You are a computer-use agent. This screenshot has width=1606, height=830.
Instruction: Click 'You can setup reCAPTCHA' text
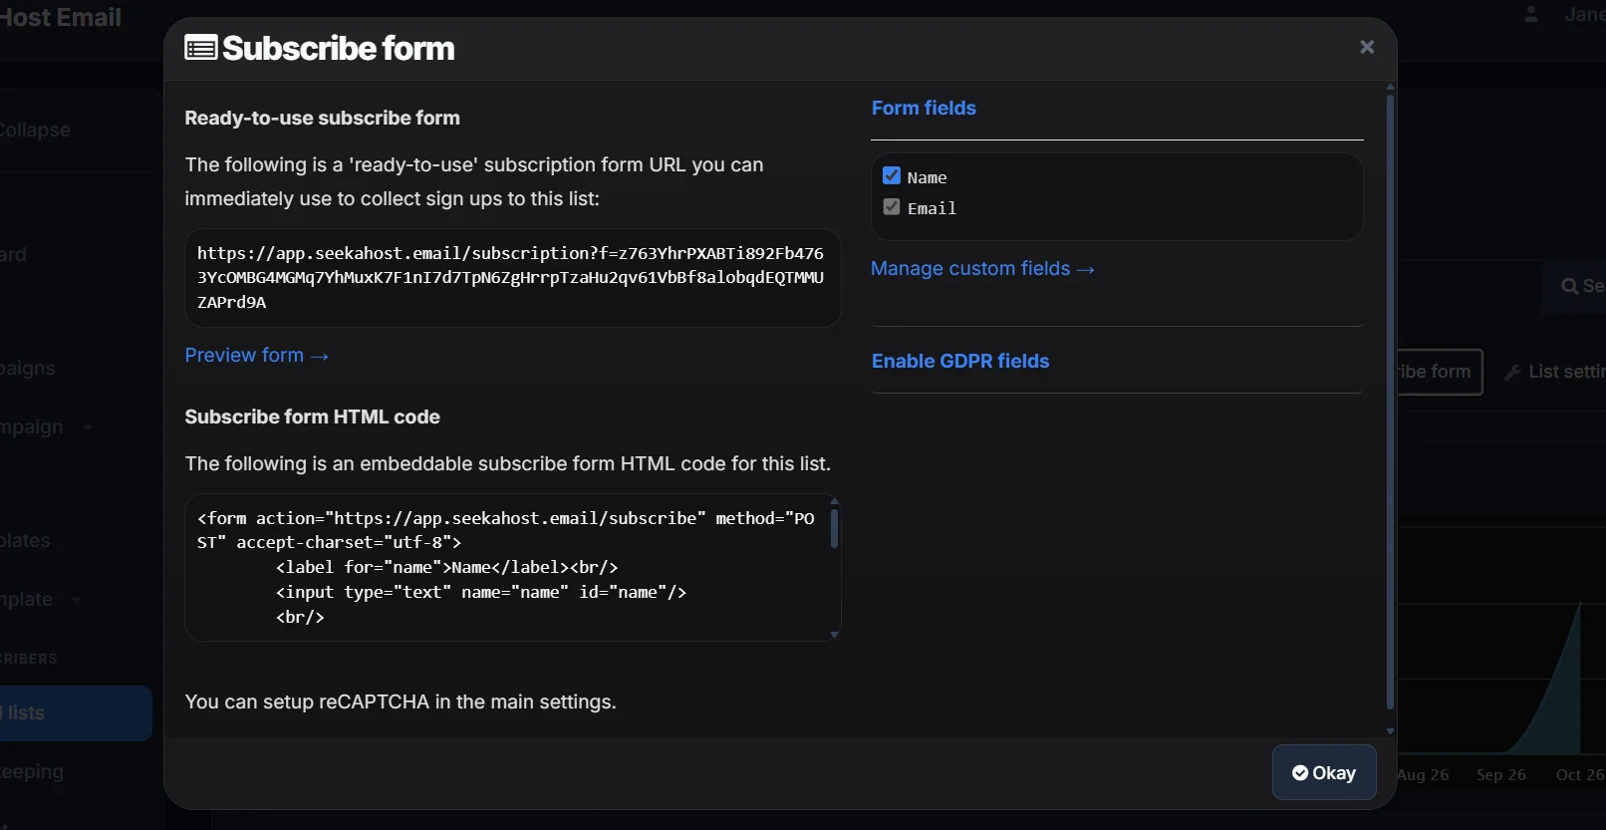coord(401,701)
